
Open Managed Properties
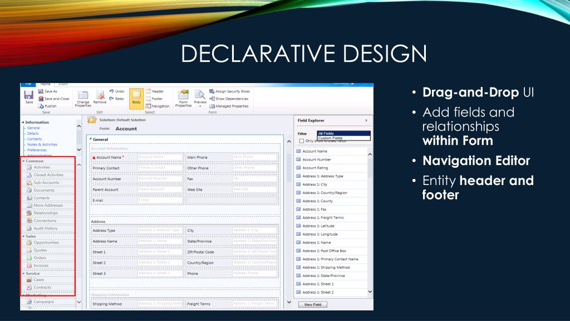229,106
